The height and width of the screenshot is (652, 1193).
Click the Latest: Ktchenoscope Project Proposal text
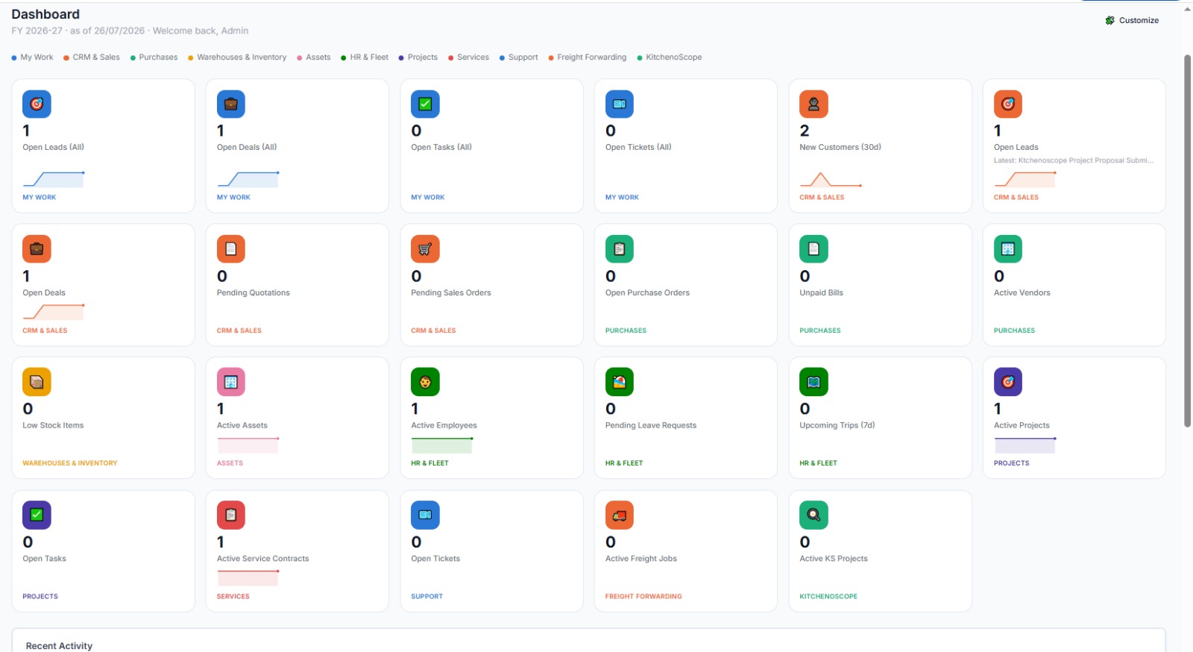tap(1074, 160)
